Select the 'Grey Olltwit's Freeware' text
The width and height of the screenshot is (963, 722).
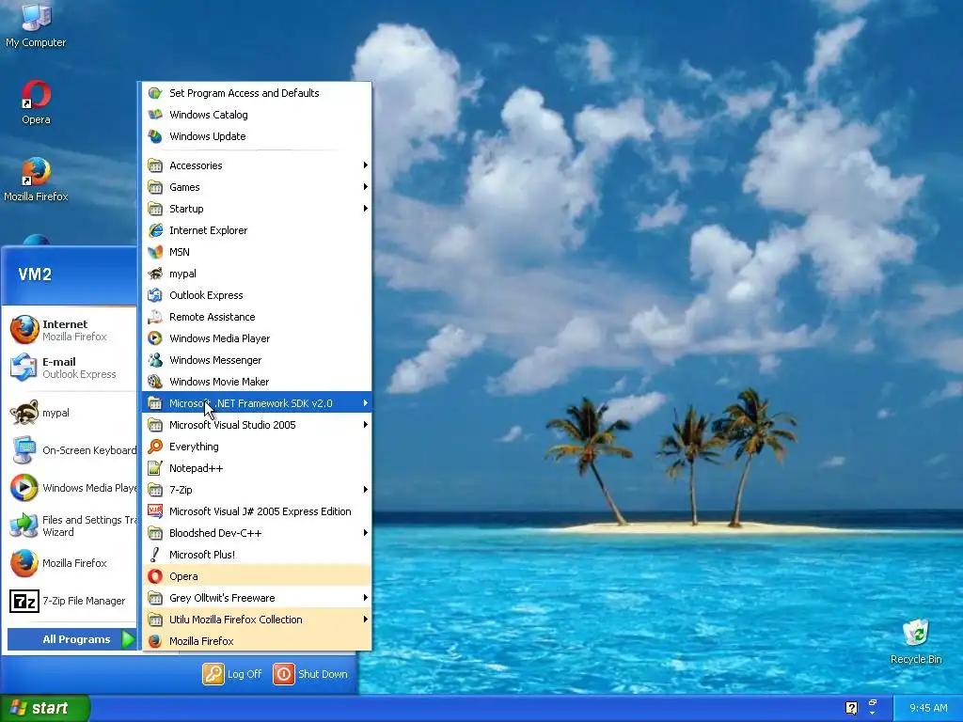222,597
